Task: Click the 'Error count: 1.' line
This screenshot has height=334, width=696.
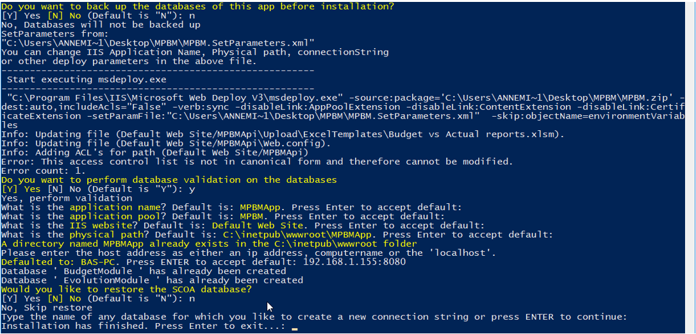Action: coord(41,171)
